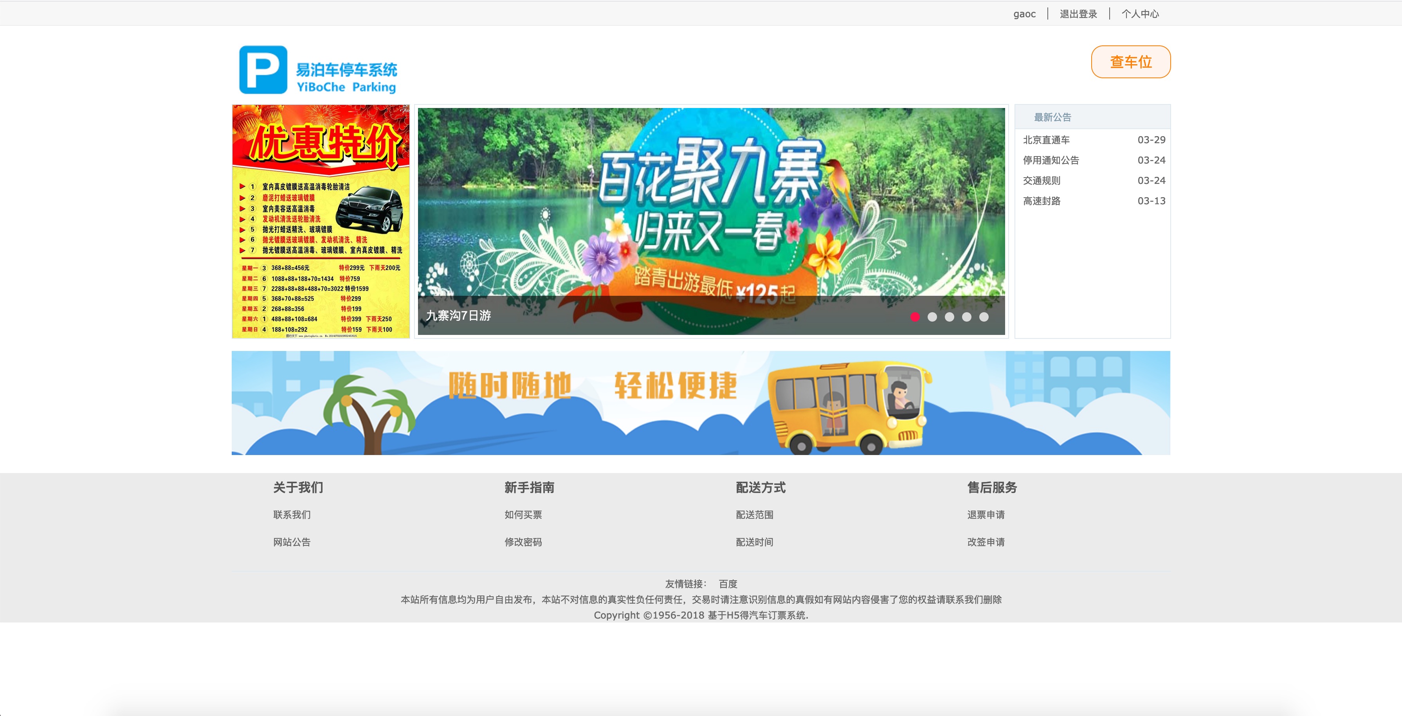
Task: Open 联系我们 footer link
Action: pyautogui.click(x=292, y=515)
